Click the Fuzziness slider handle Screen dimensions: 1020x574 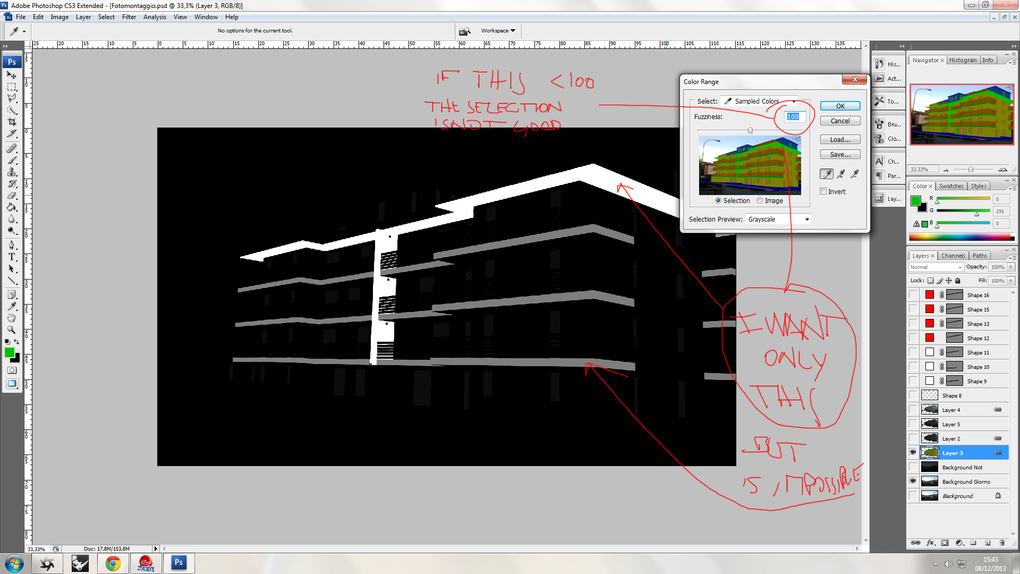coord(750,131)
